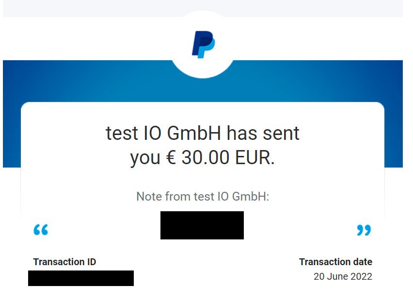This screenshot has height=304, width=413.
Task: Click the euro symbol in the headline
Action: click(x=171, y=157)
